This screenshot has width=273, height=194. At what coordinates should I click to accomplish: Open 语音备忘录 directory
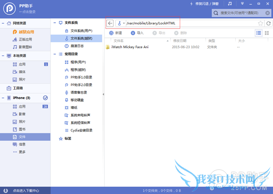(x=76, y=92)
